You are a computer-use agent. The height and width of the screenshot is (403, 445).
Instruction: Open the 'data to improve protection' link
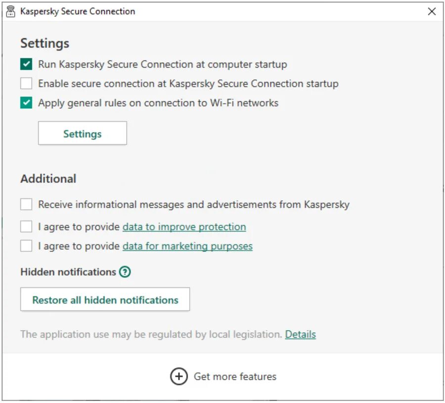click(x=184, y=227)
